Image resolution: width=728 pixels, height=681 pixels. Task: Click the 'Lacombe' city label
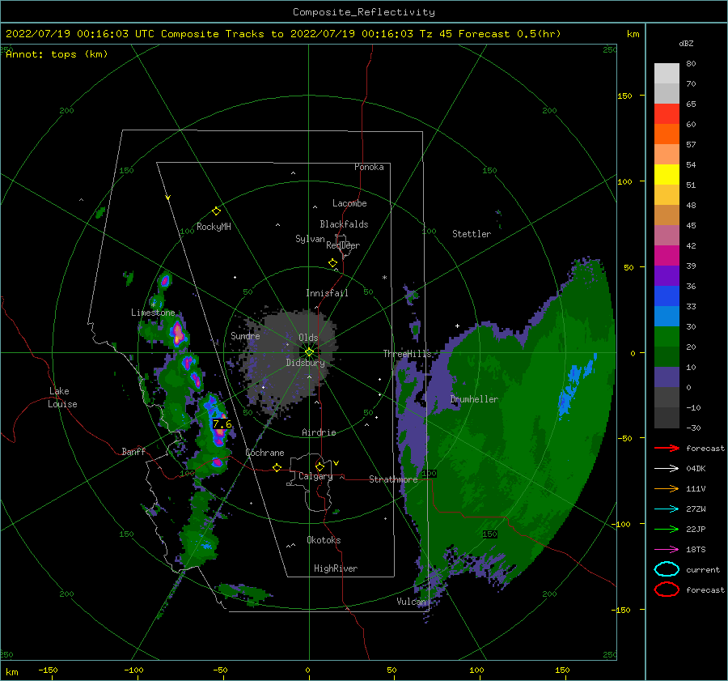click(x=349, y=203)
